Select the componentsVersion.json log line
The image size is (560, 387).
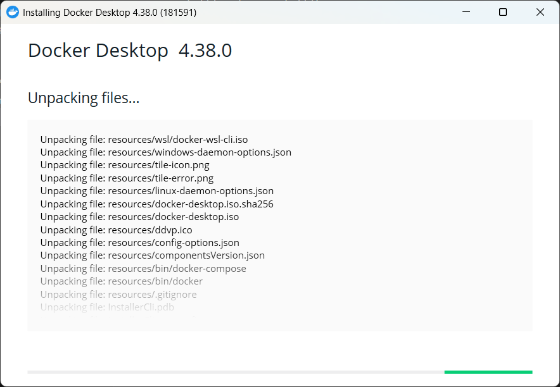(x=152, y=255)
